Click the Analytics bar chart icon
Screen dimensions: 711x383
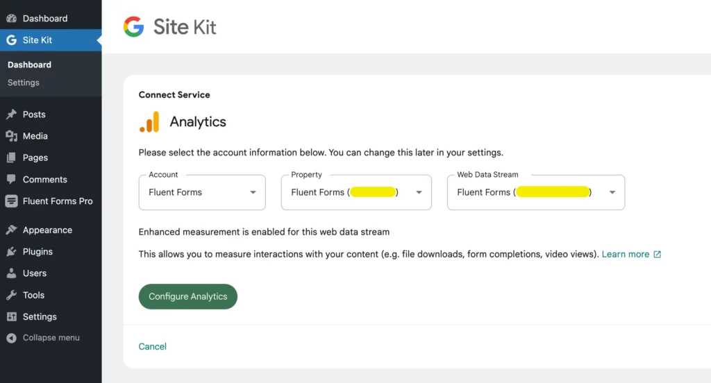(x=150, y=122)
